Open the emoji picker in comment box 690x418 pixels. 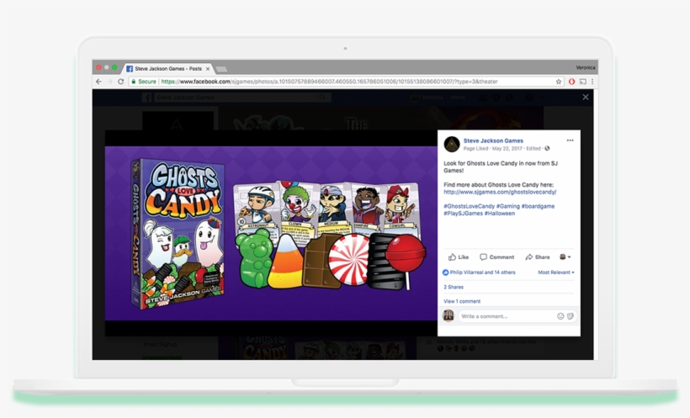(x=560, y=316)
